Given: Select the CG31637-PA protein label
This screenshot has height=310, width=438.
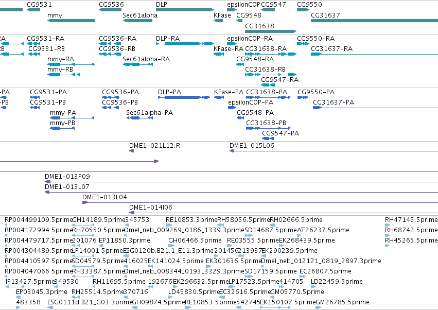Looking at the screenshot, I should pyautogui.click(x=334, y=102).
